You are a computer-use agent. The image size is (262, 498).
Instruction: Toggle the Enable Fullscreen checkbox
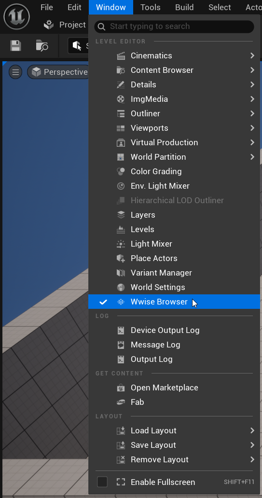pos(102,482)
